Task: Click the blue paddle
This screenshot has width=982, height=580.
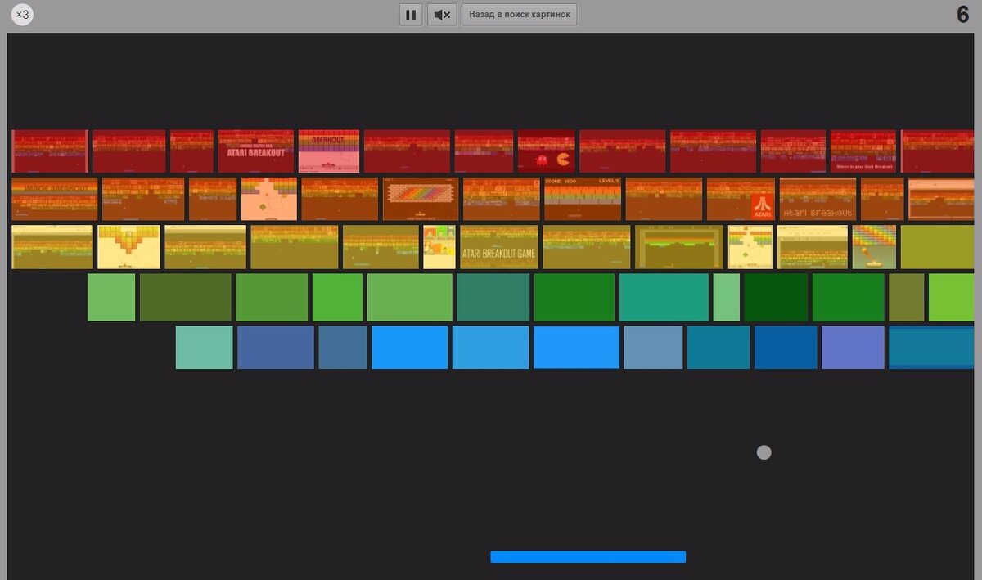Action: pyautogui.click(x=588, y=557)
